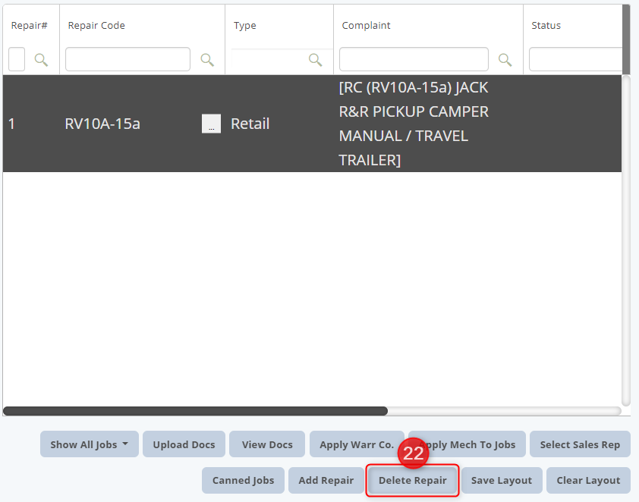Click the Delete Repair button
Image resolution: width=639 pixels, height=502 pixels.
(x=412, y=481)
